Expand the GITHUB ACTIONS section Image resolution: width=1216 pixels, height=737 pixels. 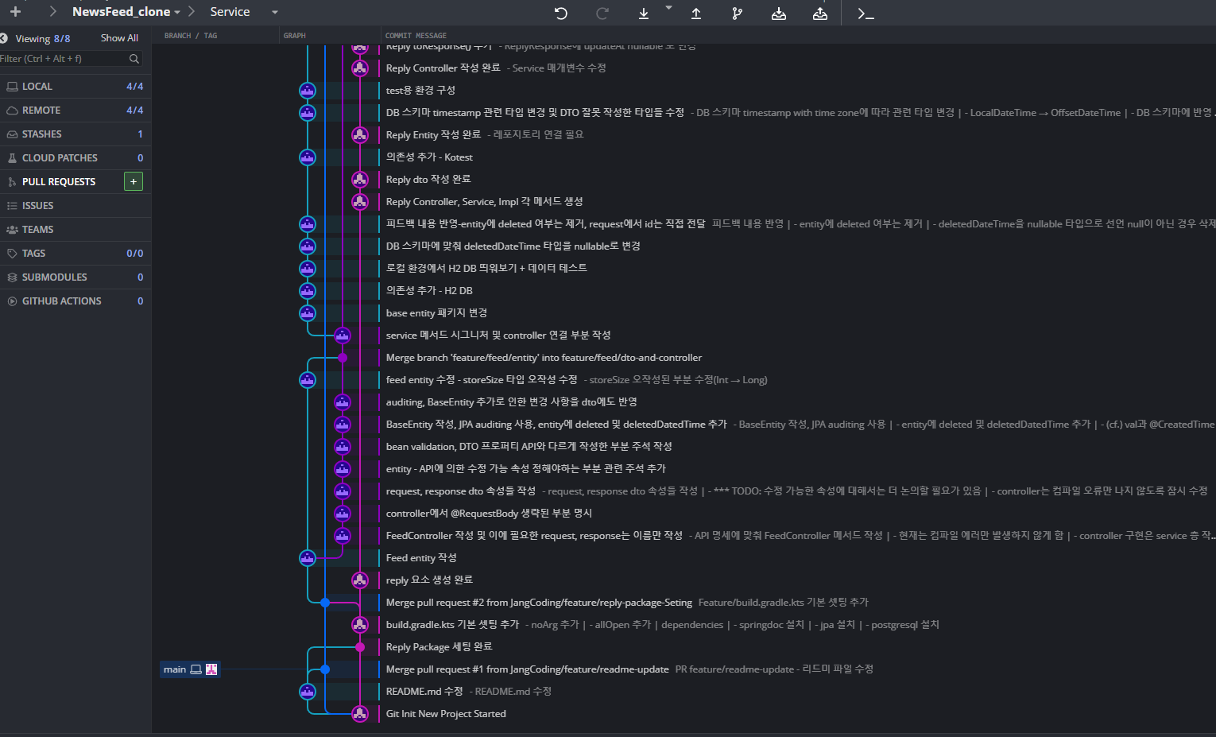pos(76,301)
